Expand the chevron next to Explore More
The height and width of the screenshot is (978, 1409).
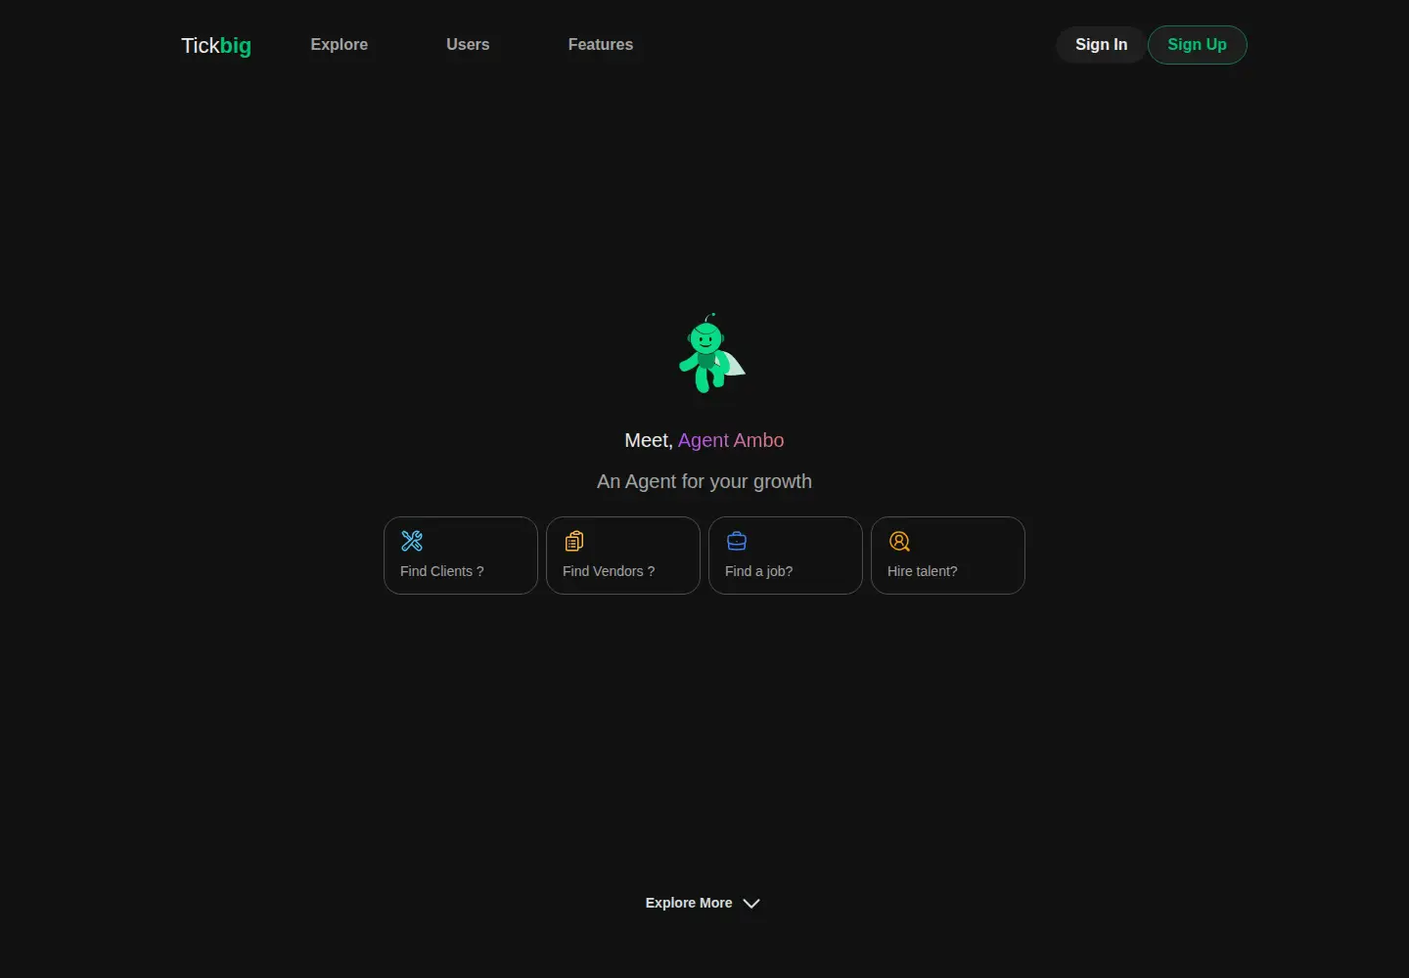(751, 904)
